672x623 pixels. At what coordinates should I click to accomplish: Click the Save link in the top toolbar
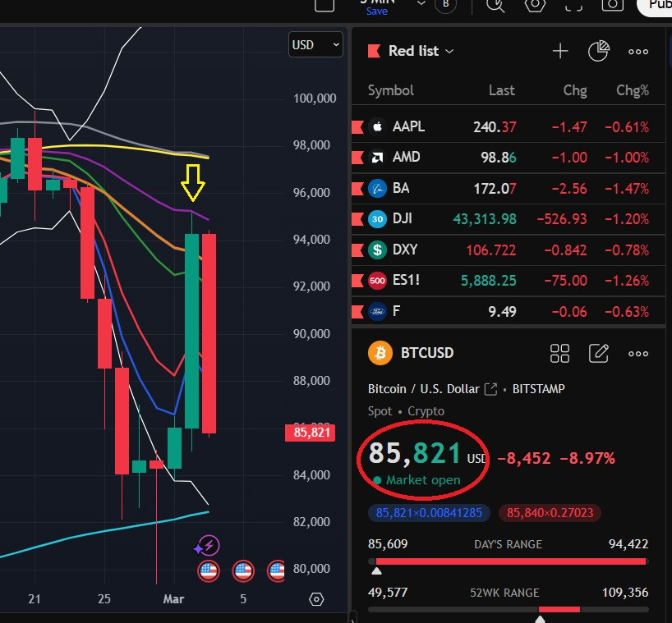pyautogui.click(x=377, y=11)
